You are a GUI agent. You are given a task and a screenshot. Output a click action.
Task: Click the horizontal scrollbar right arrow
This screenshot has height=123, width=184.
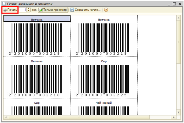tap(173, 118)
